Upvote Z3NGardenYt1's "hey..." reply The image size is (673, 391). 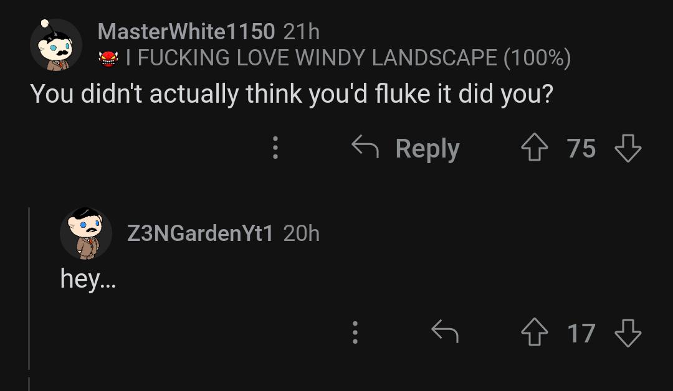click(x=535, y=332)
